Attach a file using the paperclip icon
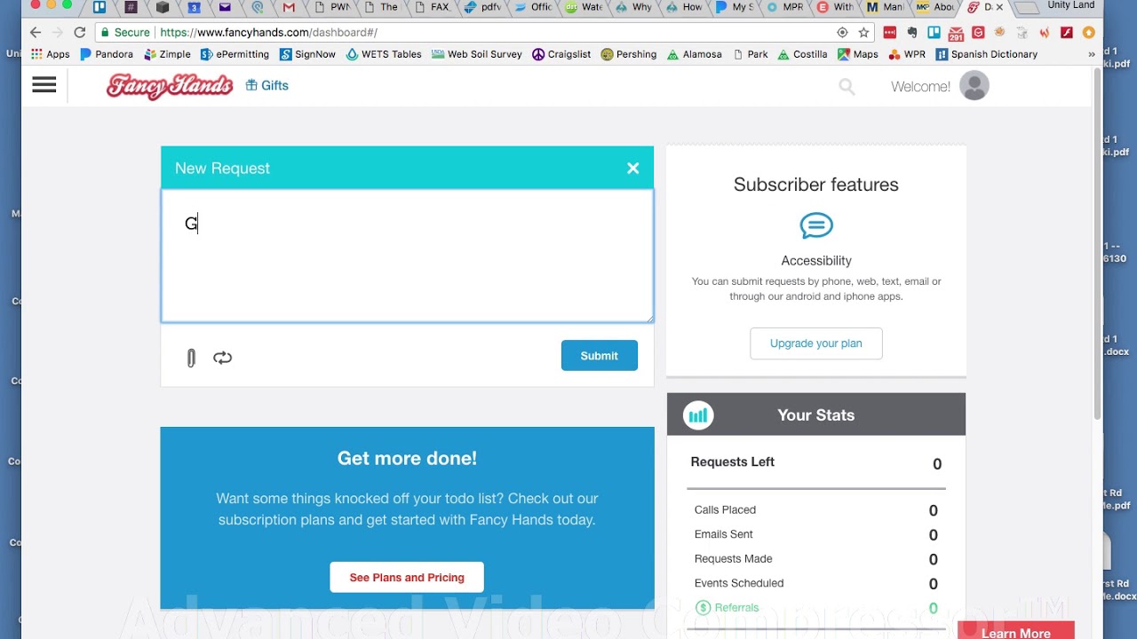Screen dimensions: 1137x639 191,358
